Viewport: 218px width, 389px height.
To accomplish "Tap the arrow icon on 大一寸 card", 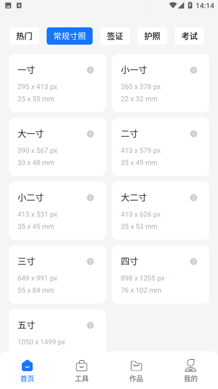I will pos(90,134).
